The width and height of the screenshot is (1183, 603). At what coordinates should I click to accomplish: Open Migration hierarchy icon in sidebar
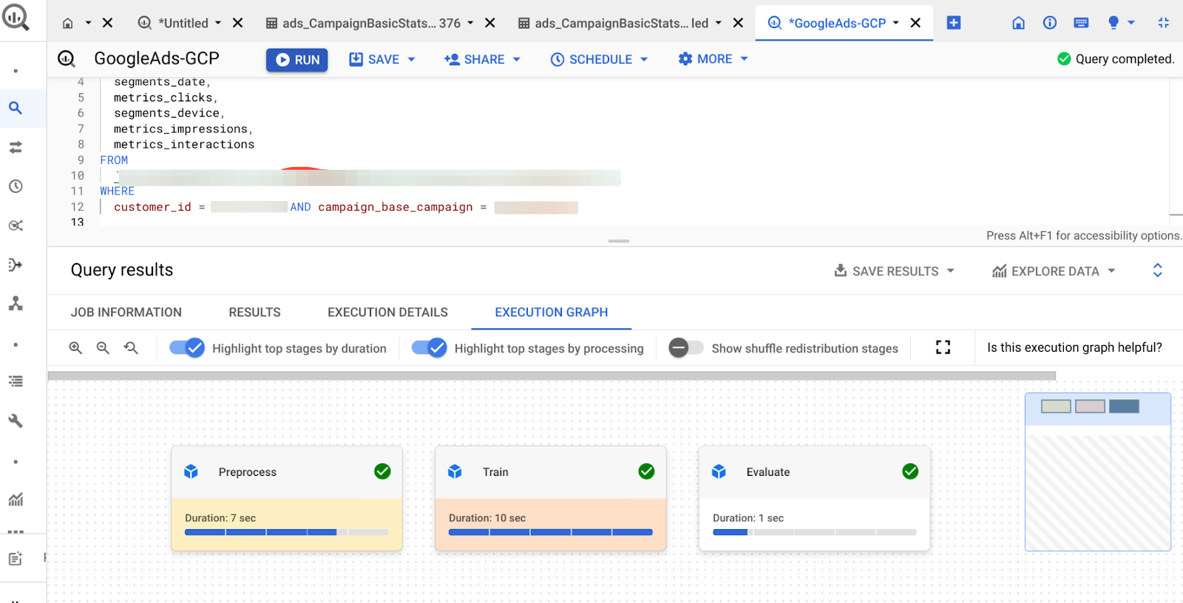[16, 303]
